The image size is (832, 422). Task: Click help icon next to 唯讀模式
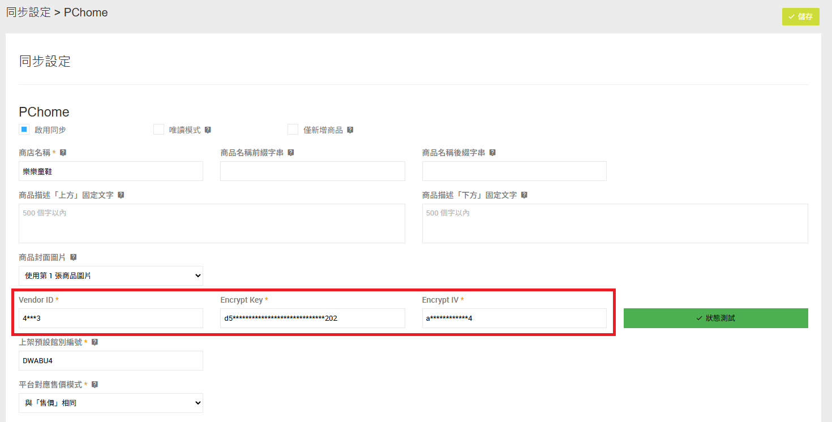coord(208,130)
